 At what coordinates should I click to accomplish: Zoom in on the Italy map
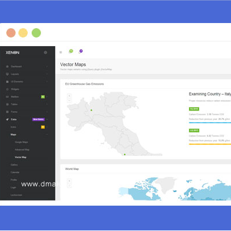pyautogui.click(x=69, y=96)
